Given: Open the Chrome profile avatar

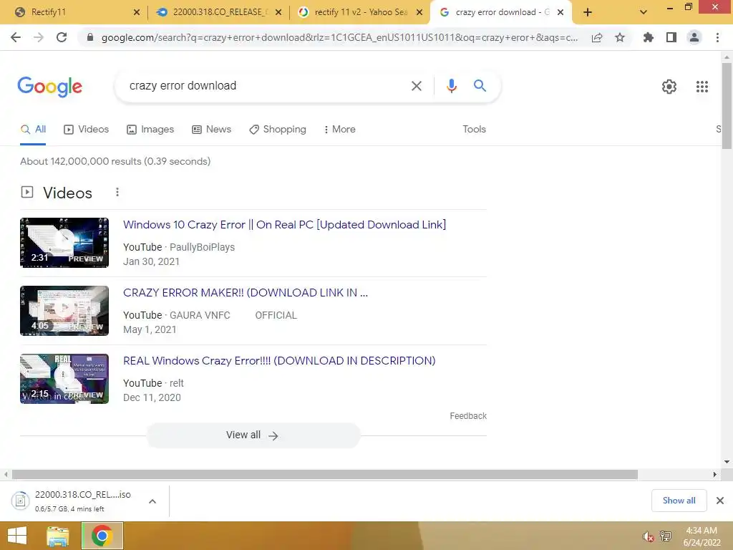Looking at the screenshot, I should pos(694,37).
